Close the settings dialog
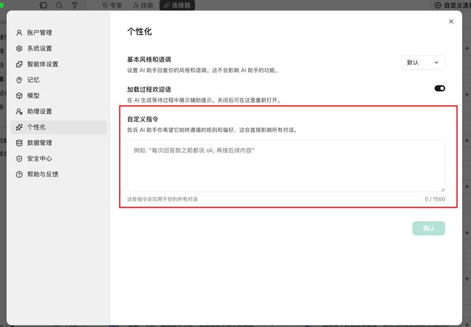The height and width of the screenshot is (327, 471). coord(451,21)
